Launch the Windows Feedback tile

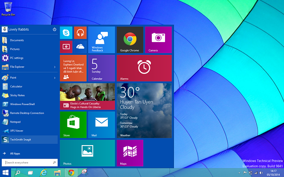(101, 40)
